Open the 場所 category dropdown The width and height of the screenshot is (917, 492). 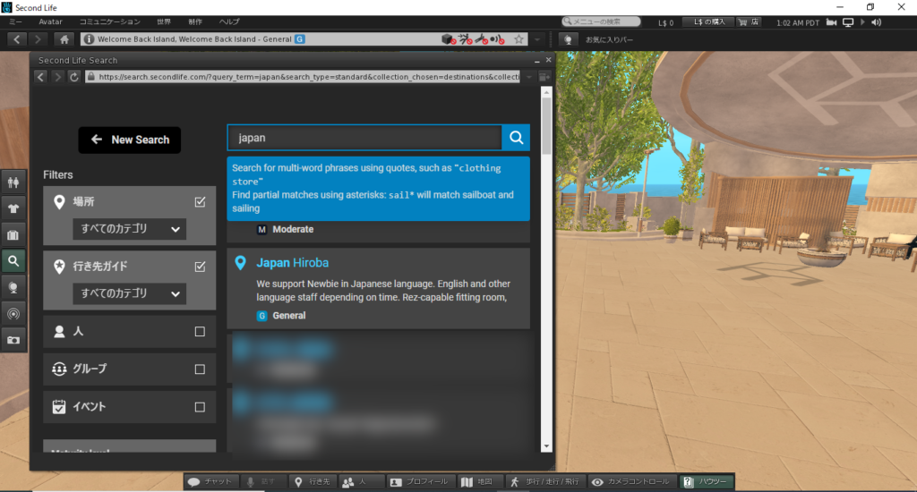pyautogui.click(x=129, y=229)
